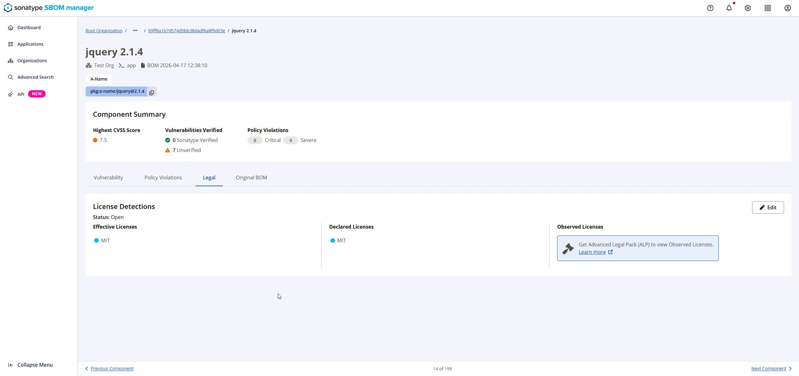
Task: Click the Severe violations count badge
Action: click(291, 140)
